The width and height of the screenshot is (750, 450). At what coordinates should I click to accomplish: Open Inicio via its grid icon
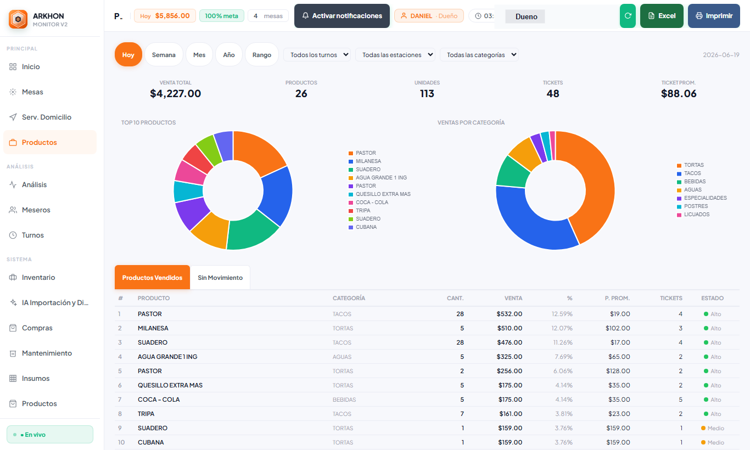coord(13,66)
